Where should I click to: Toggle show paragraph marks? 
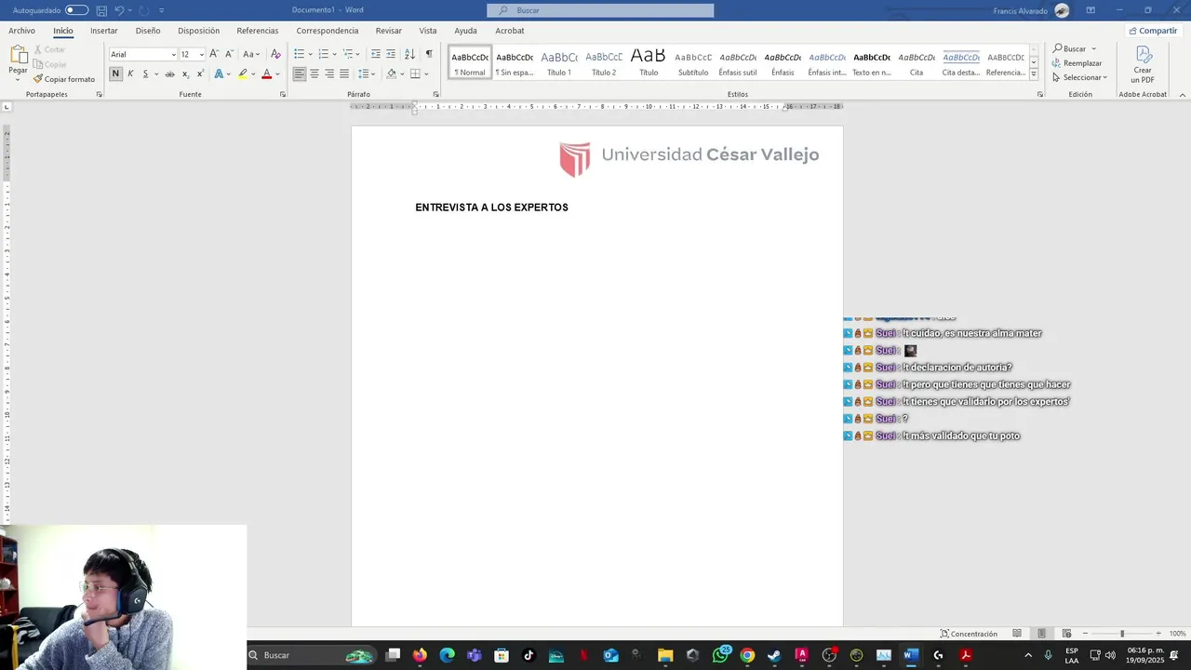(x=429, y=54)
